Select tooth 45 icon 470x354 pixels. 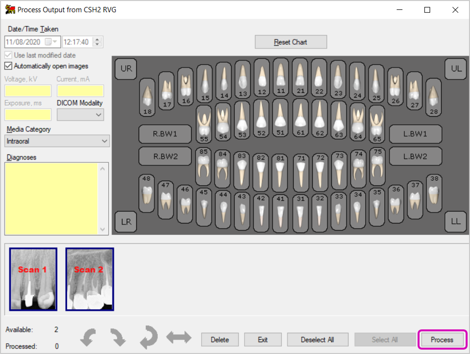[x=204, y=207]
